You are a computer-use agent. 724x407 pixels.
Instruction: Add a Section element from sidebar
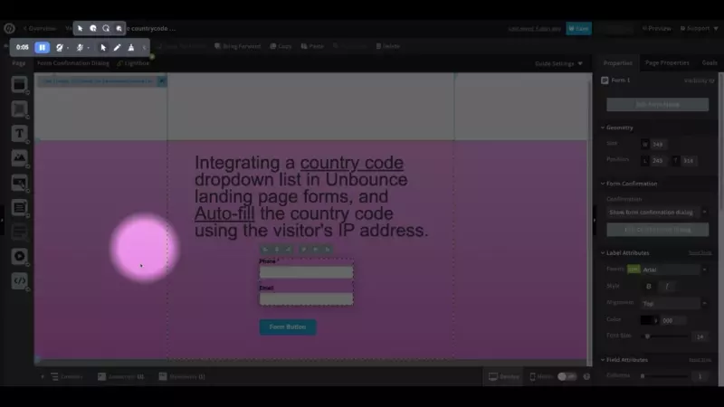pyautogui.click(x=19, y=85)
